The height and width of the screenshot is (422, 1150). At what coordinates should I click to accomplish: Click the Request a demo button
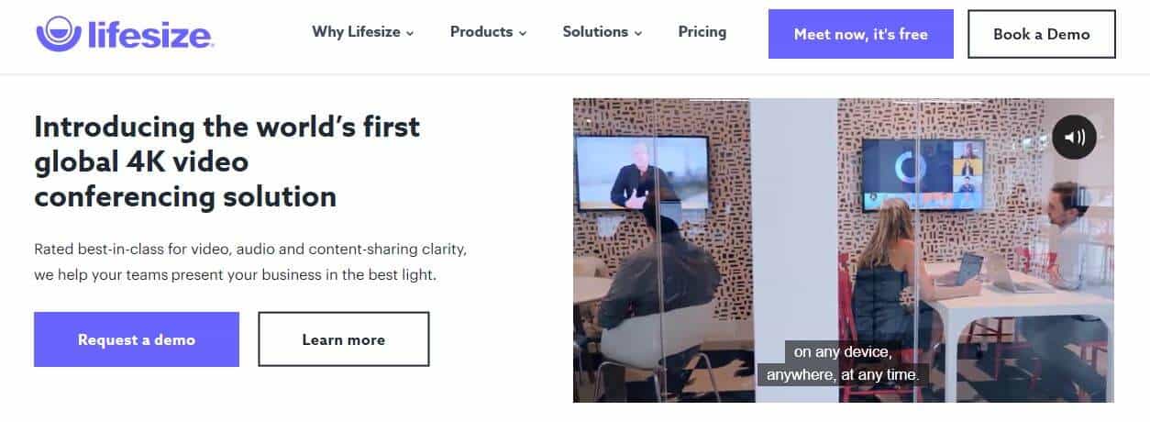[x=137, y=339]
